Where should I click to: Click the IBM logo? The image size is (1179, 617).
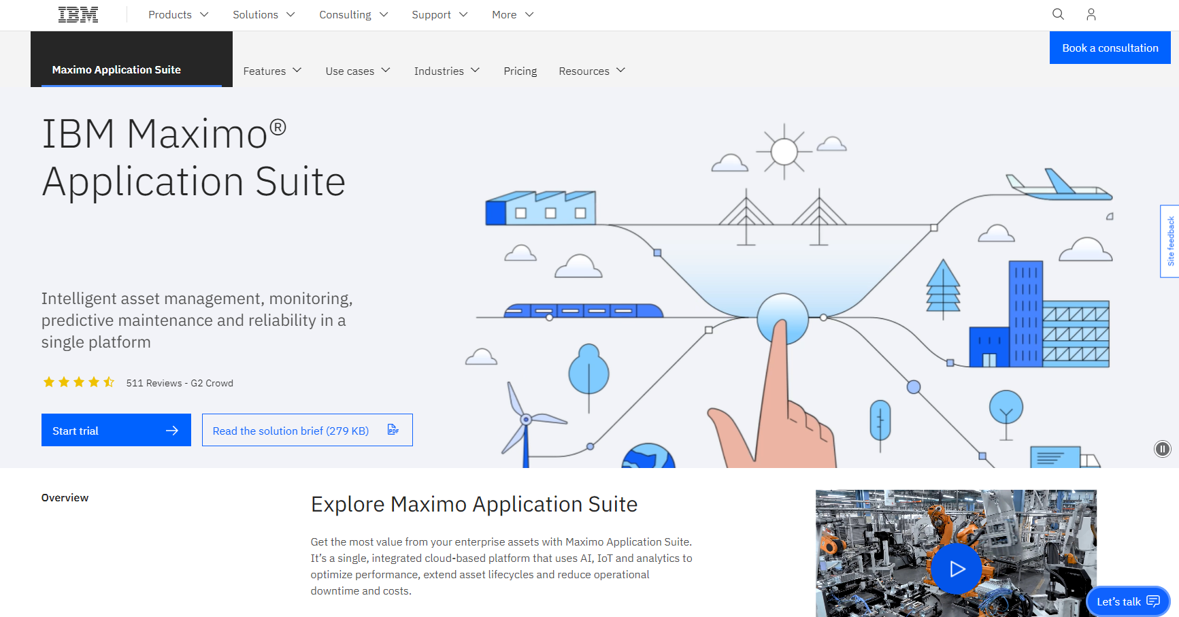click(x=78, y=14)
